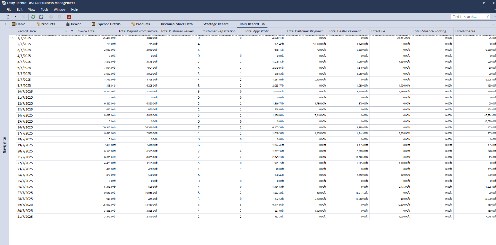The width and height of the screenshot is (496, 245).
Task: Click the Total Advance Booking column header
Action: (432, 31)
